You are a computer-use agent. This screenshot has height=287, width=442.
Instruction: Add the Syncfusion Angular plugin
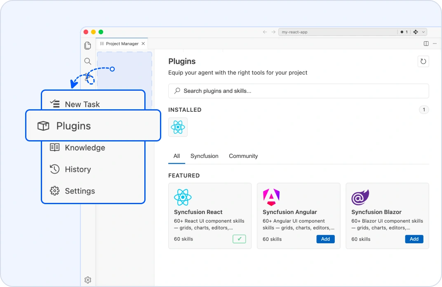click(x=325, y=239)
